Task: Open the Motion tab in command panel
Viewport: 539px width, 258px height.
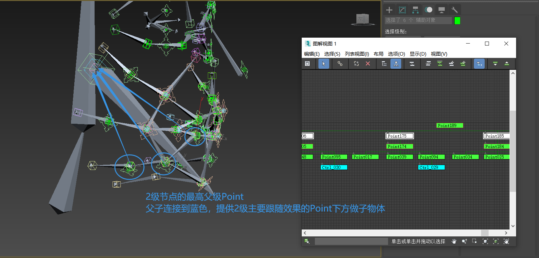Action: (428, 10)
